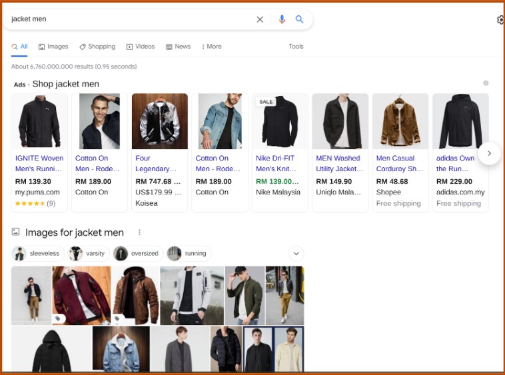
Task: Open the Videos tab
Action: point(141,47)
